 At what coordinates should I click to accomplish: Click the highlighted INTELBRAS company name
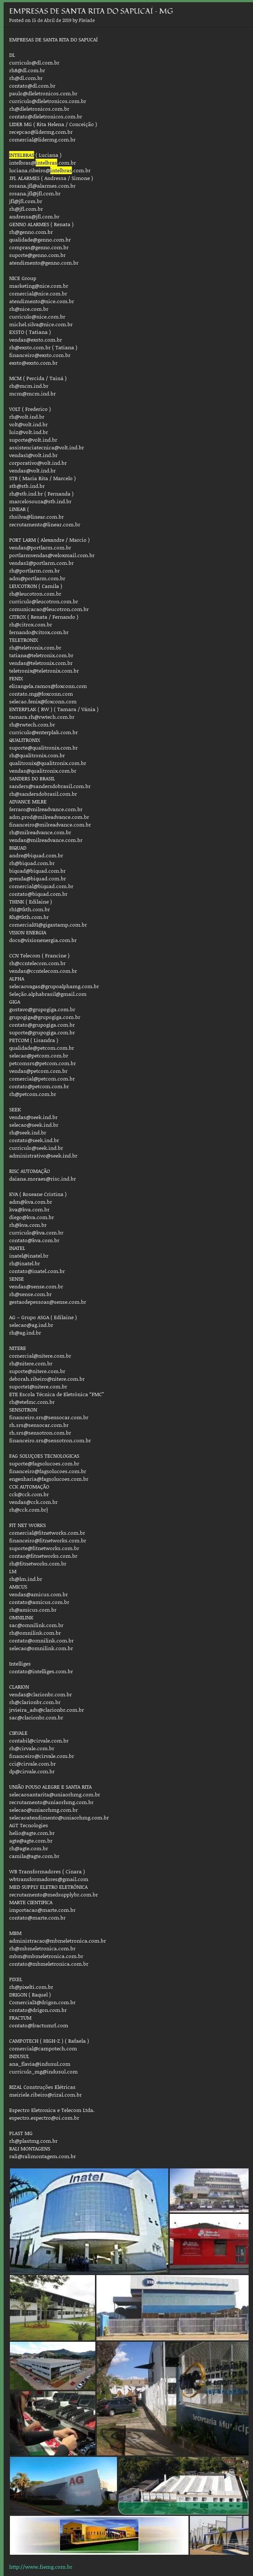tap(21, 156)
